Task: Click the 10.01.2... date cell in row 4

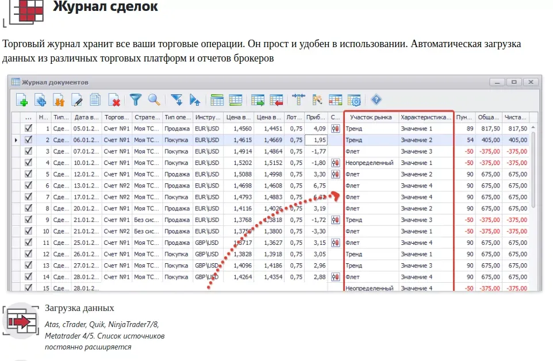Action: click(86, 163)
